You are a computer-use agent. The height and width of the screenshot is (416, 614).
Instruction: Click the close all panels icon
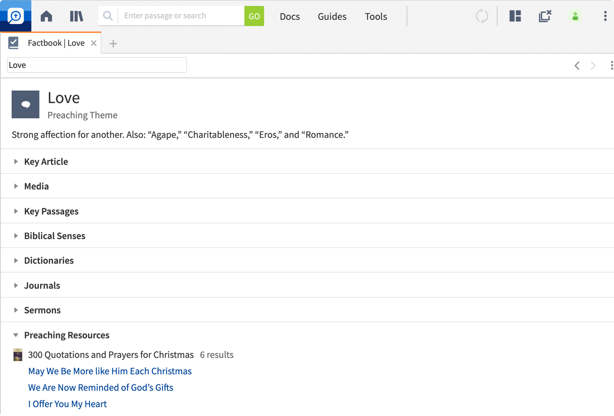545,16
